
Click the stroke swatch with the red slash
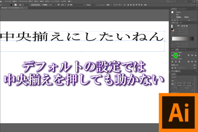tap(16, 5)
